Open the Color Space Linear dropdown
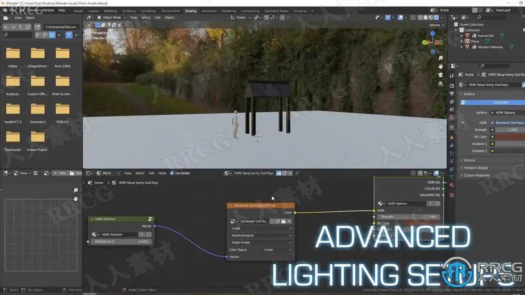 278,250
